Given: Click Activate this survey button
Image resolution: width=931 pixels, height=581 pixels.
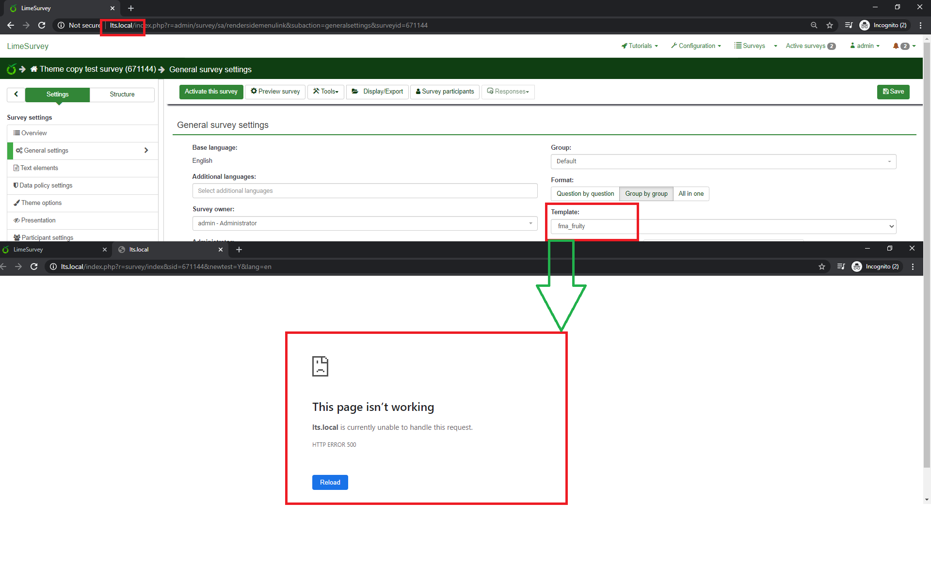Looking at the screenshot, I should coord(211,92).
